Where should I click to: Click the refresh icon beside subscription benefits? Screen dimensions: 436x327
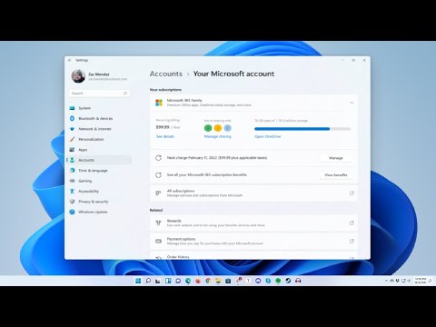(158, 175)
